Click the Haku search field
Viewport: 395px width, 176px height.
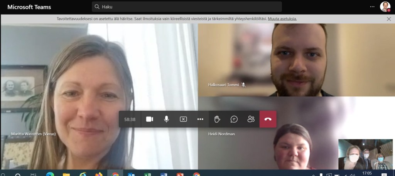click(x=187, y=7)
